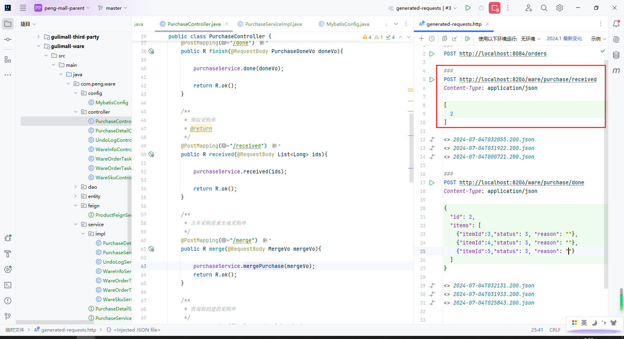Click the 25:41 caret position indicator
Viewport: 624px width, 339px height.
pos(537,330)
